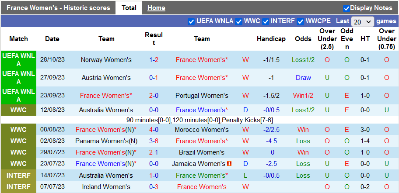The width and height of the screenshot is (399, 193).
Task: Open the 1-2 result for Norway match
Action: point(154,60)
